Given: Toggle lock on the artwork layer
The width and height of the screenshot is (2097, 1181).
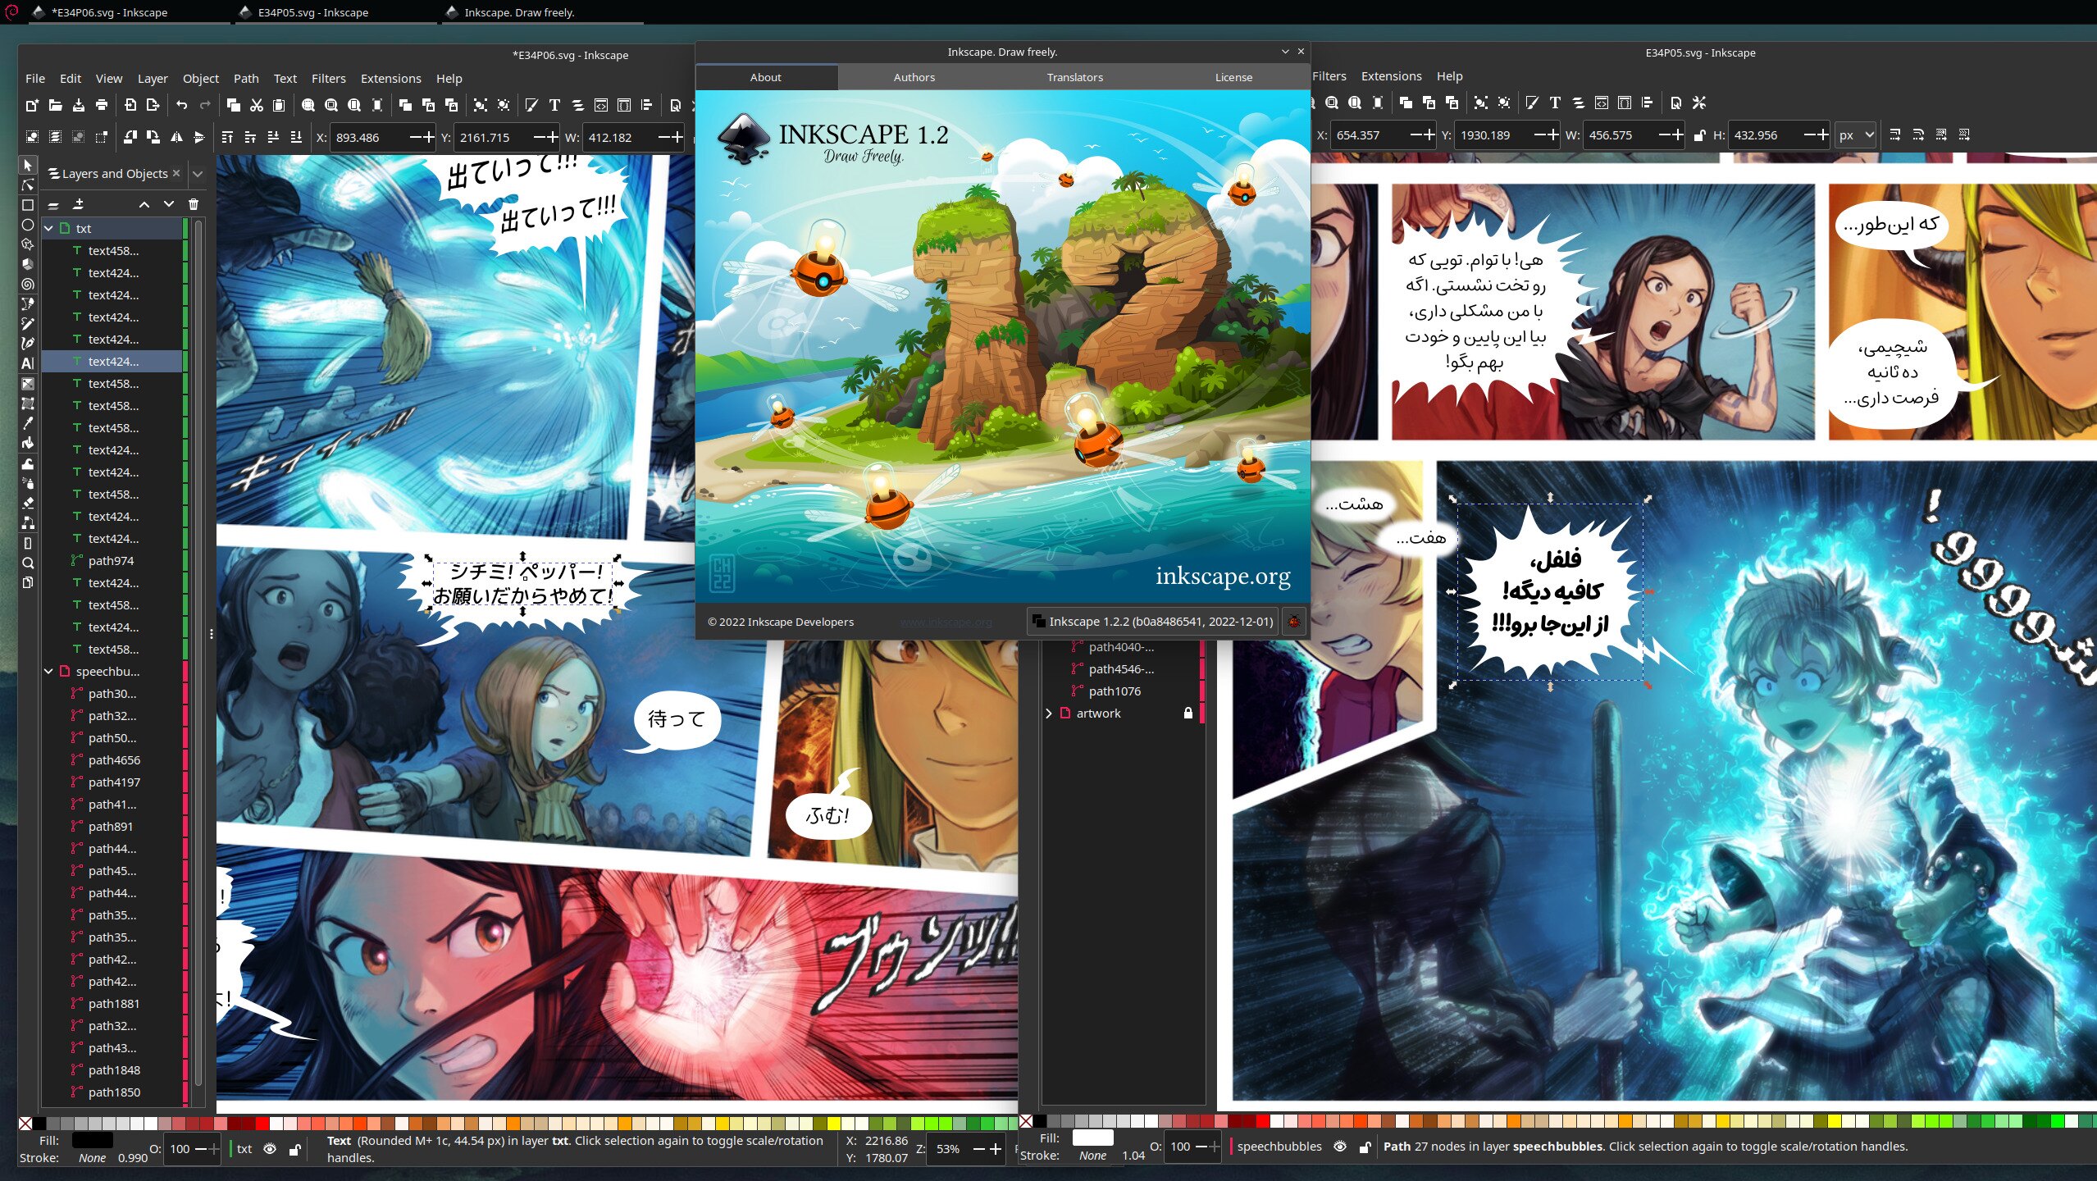Looking at the screenshot, I should point(1188,714).
